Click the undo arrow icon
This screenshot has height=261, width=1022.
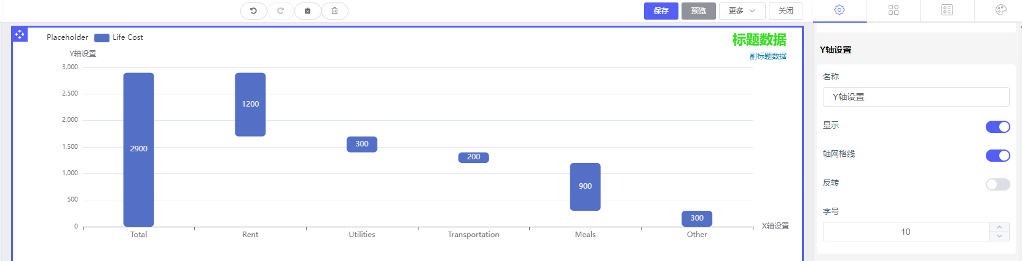[253, 10]
